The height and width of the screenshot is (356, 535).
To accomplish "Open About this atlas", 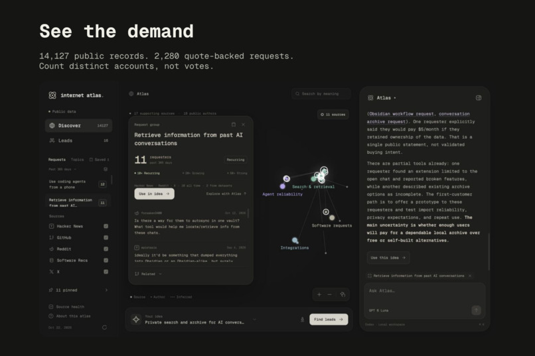I will point(70,316).
